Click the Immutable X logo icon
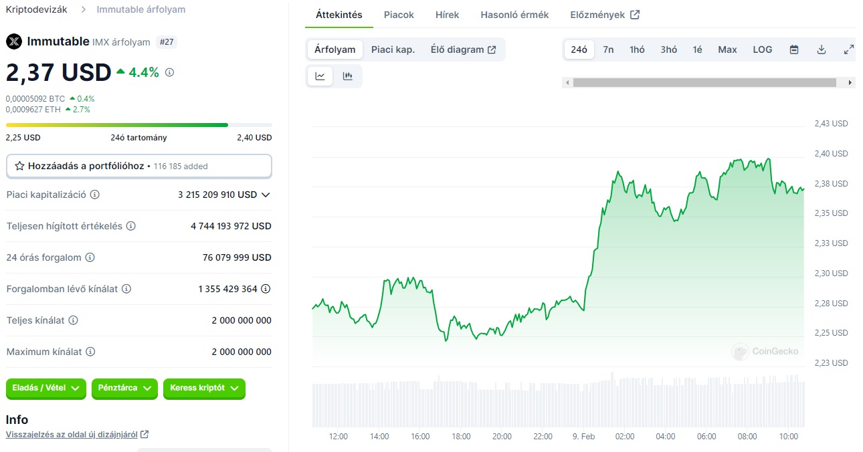This screenshot has width=863, height=452. [13, 41]
